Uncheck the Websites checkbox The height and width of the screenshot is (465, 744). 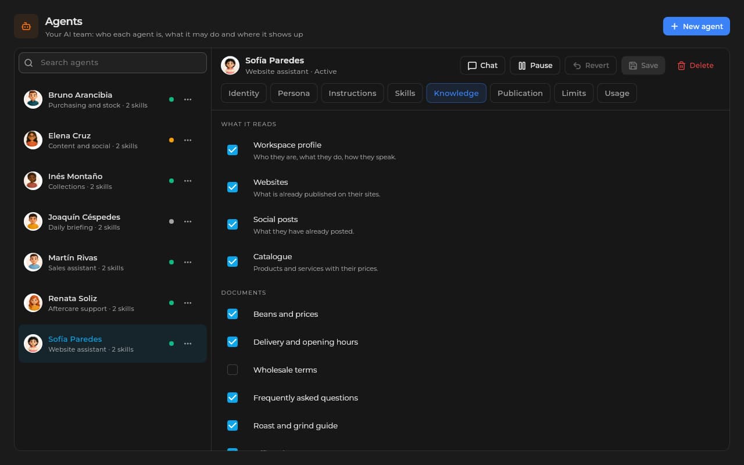[x=233, y=187]
